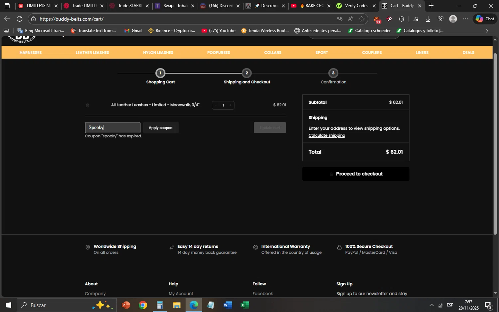Add page to favorites star icon
The image size is (499, 312).
(x=362, y=19)
